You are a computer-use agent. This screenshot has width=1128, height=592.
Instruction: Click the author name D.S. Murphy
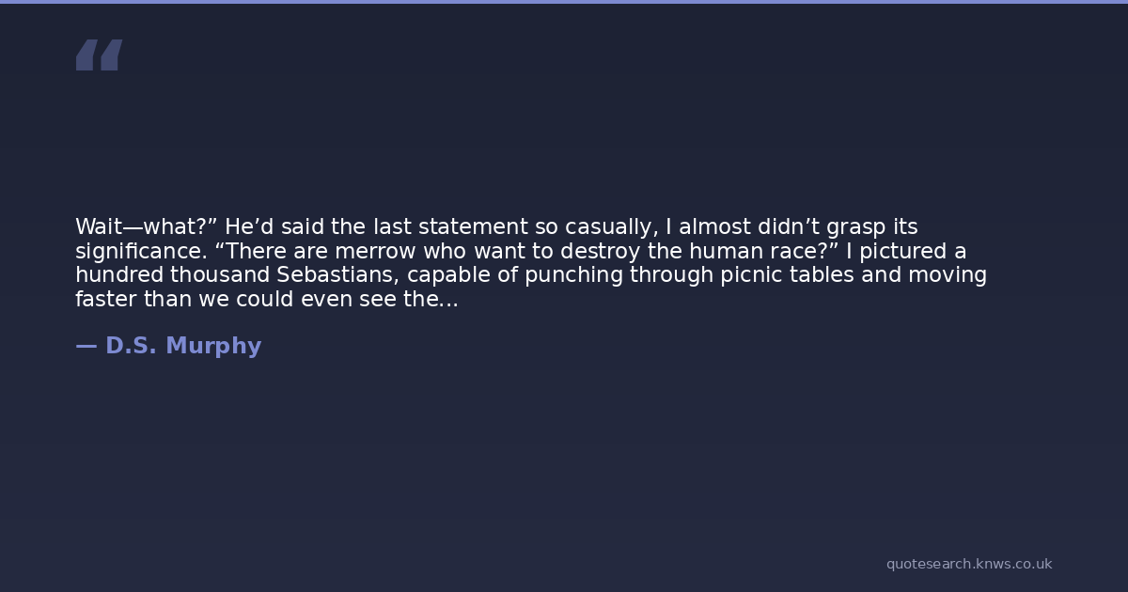coord(183,346)
